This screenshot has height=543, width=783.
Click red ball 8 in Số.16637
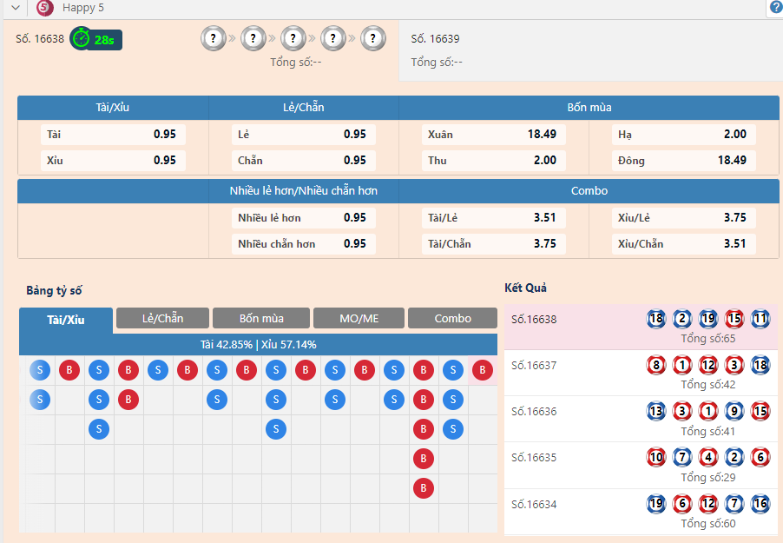coord(656,365)
